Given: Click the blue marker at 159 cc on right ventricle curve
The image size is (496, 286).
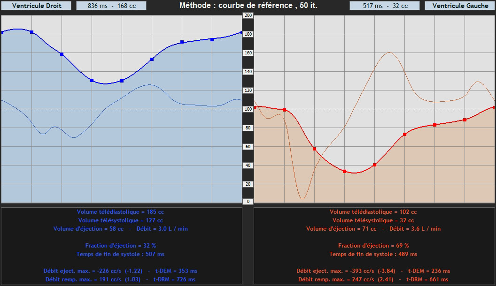Looking at the screenshot, I should click(62, 54).
